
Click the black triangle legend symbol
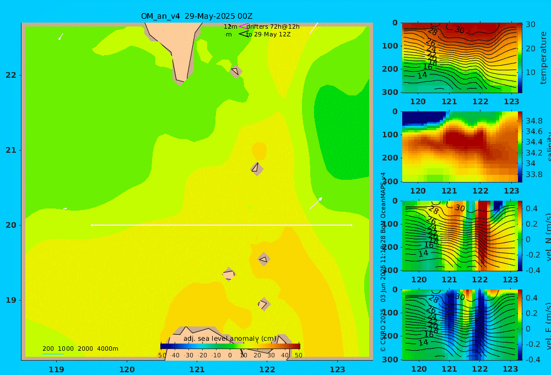pos(244,34)
